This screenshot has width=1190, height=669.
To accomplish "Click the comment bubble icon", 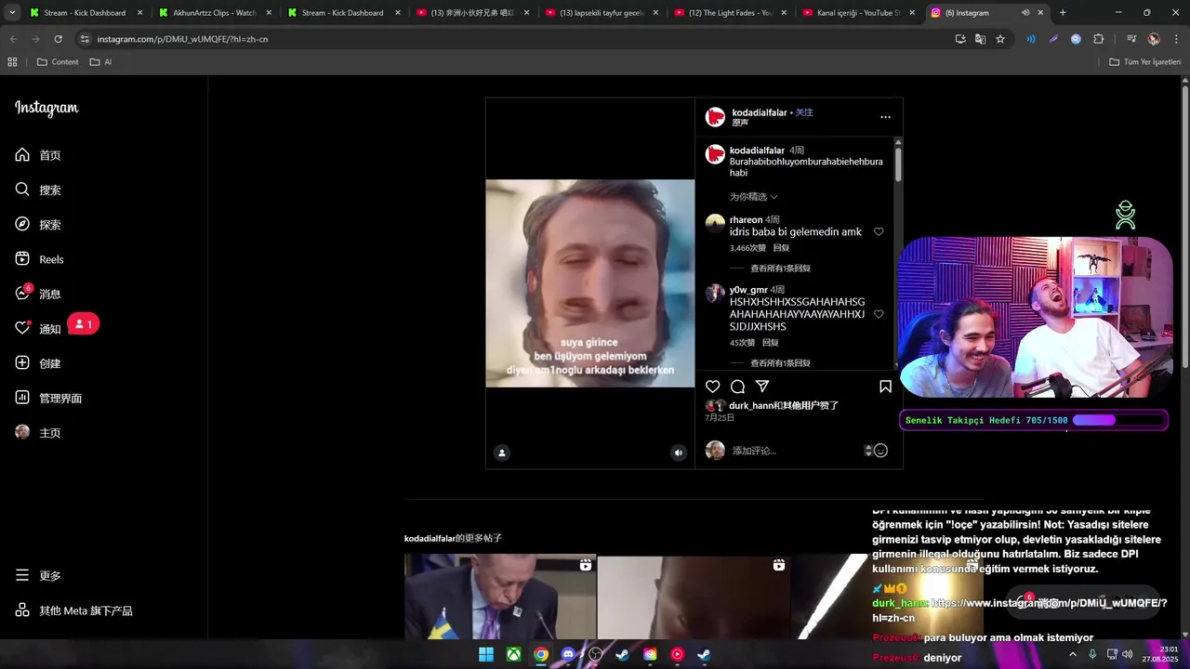I will pos(737,387).
